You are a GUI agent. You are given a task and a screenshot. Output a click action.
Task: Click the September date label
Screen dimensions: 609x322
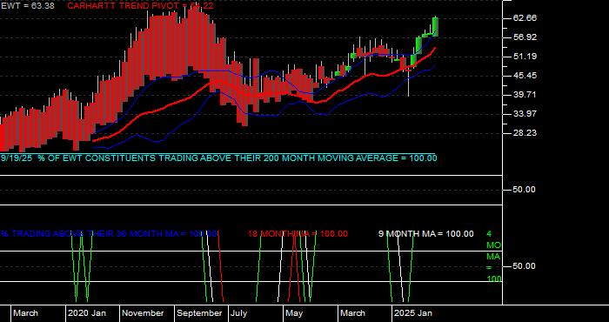pyautogui.click(x=199, y=313)
